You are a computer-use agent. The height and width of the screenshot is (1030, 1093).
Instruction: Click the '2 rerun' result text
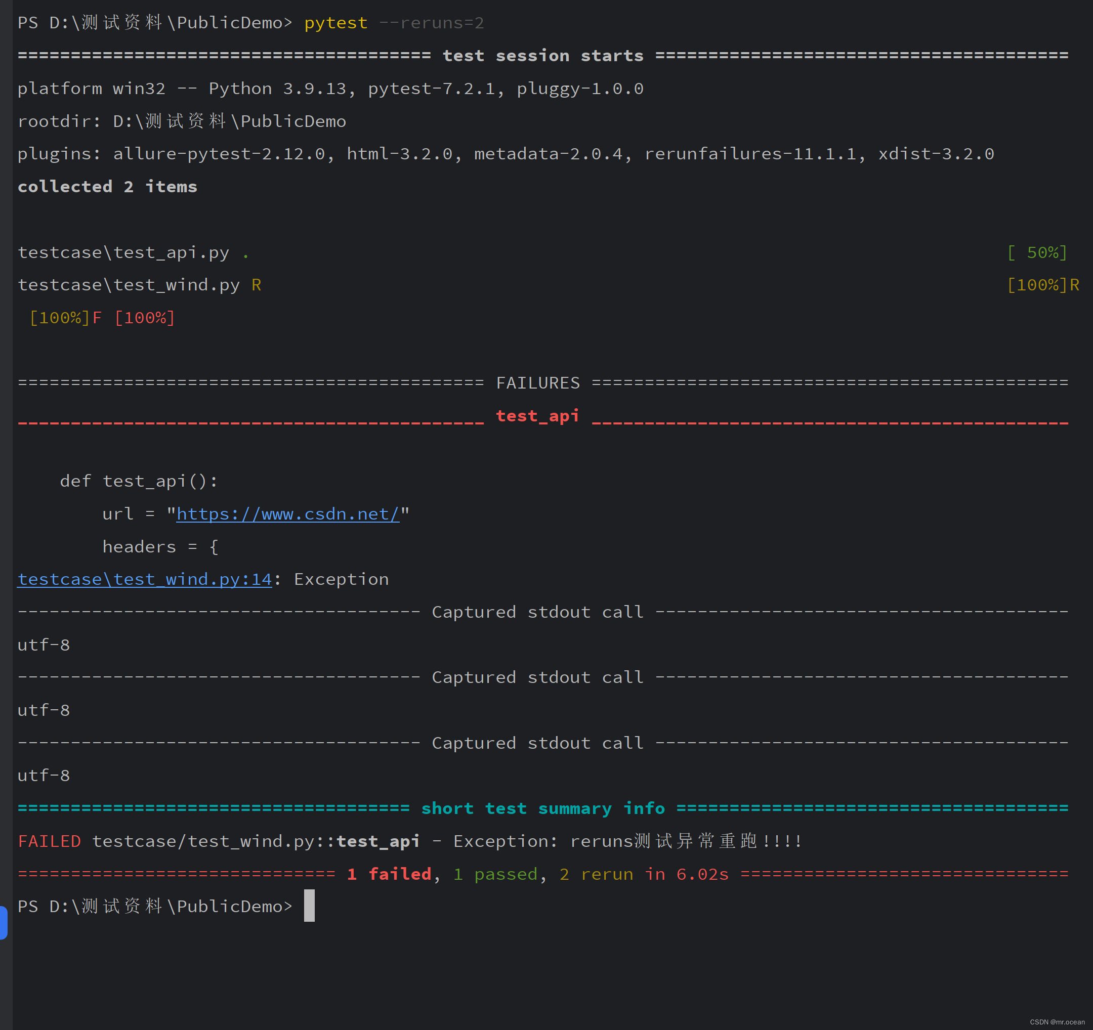[596, 874]
